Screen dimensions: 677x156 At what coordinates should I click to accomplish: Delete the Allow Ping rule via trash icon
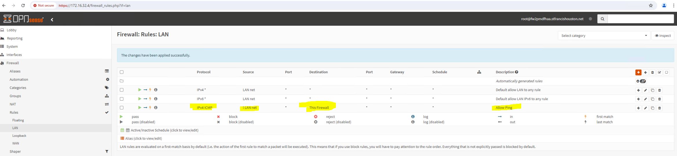click(x=659, y=108)
